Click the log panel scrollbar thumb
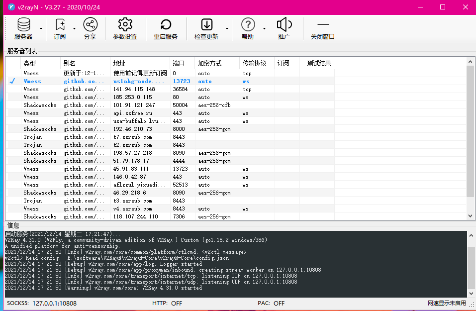 coord(471,268)
